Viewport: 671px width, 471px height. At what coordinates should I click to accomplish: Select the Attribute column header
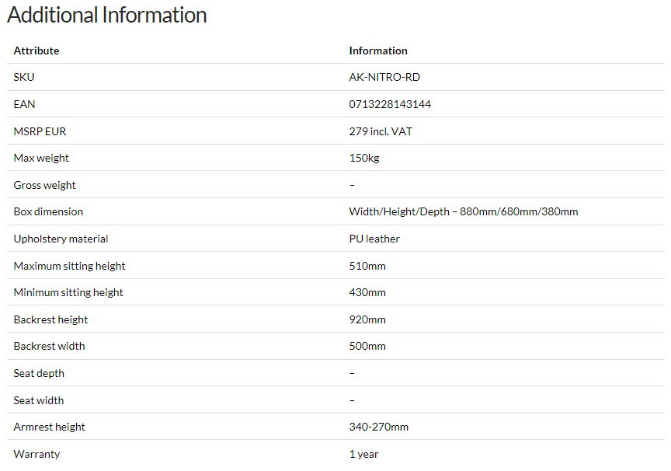point(37,51)
